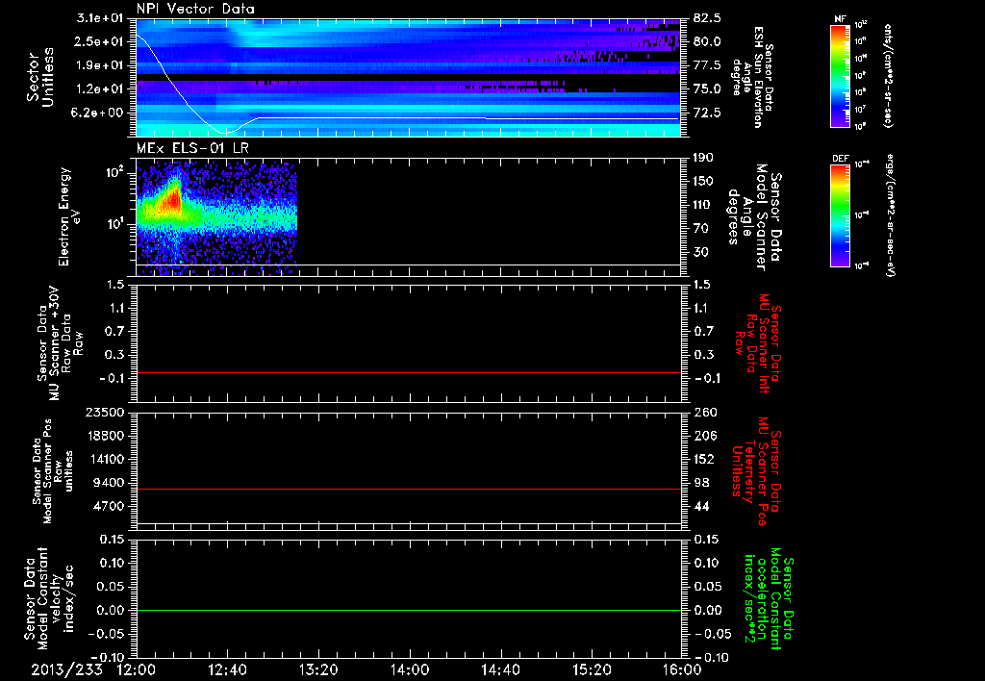985x681 pixels.
Task: Click the "82.5" sun elevation tick
Action: point(707,17)
